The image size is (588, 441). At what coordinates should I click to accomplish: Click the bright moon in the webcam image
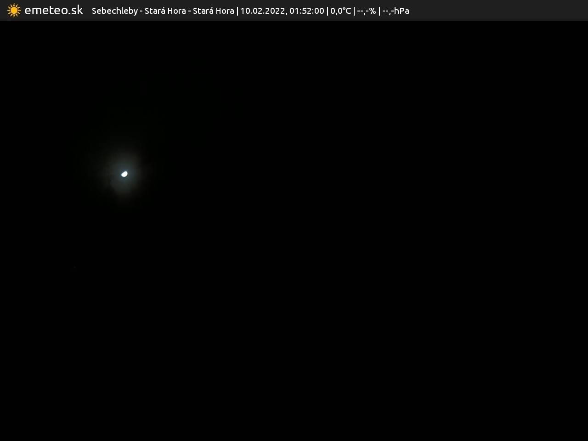pyautogui.click(x=124, y=174)
